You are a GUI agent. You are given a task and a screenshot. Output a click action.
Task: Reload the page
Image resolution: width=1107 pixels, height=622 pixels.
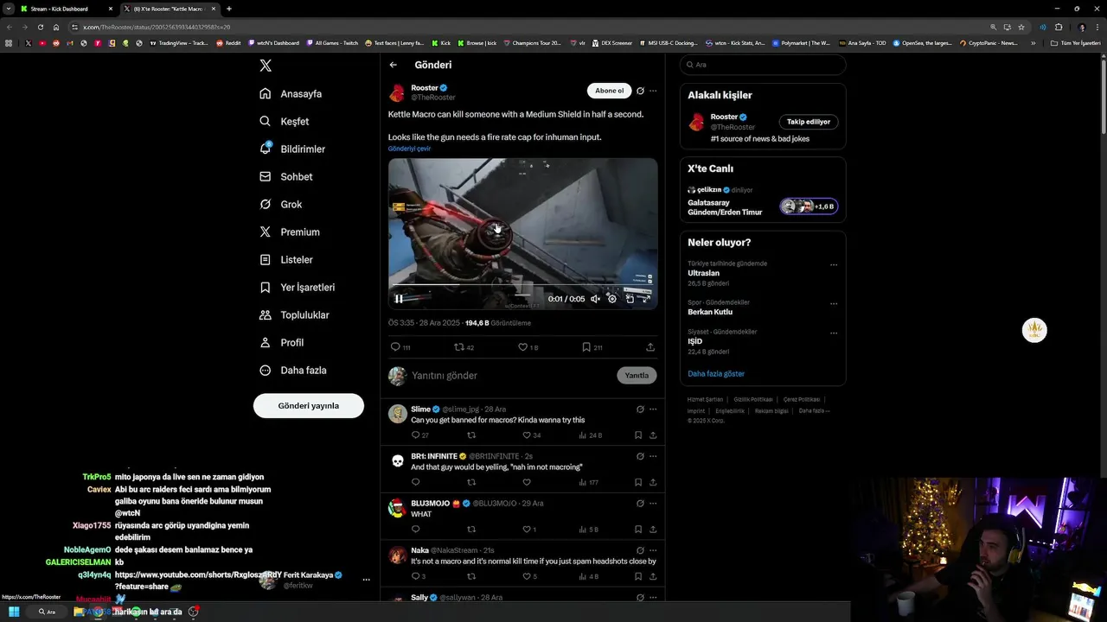tap(40, 27)
